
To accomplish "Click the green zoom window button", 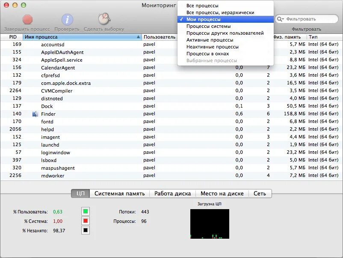I will (24, 5).
